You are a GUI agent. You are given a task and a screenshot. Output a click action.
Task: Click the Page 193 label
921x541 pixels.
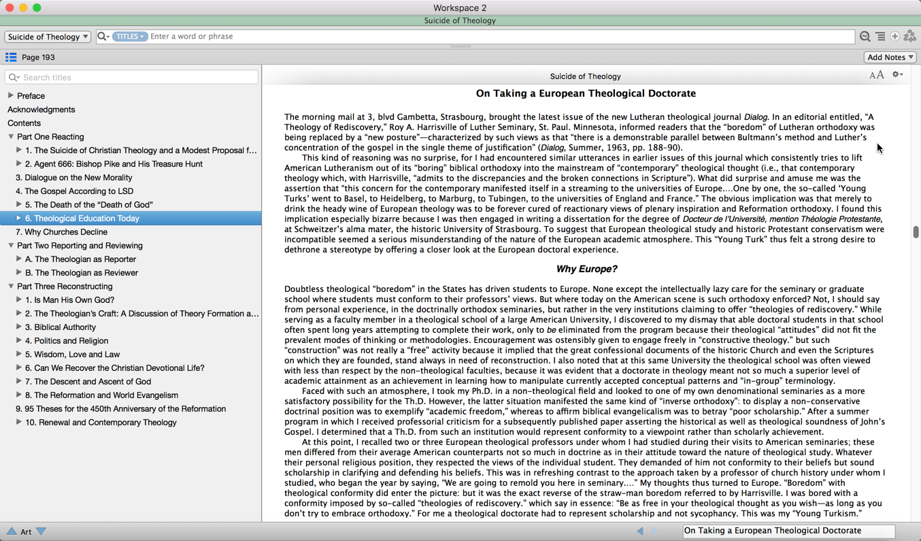(38, 57)
